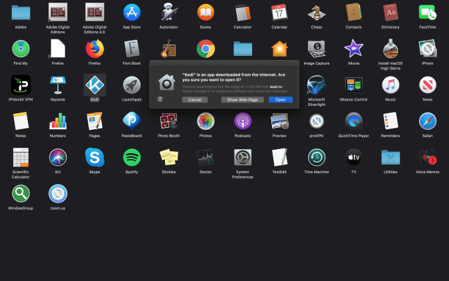The height and width of the screenshot is (281, 449).
Task: Open Time Machine
Action: [x=317, y=157]
